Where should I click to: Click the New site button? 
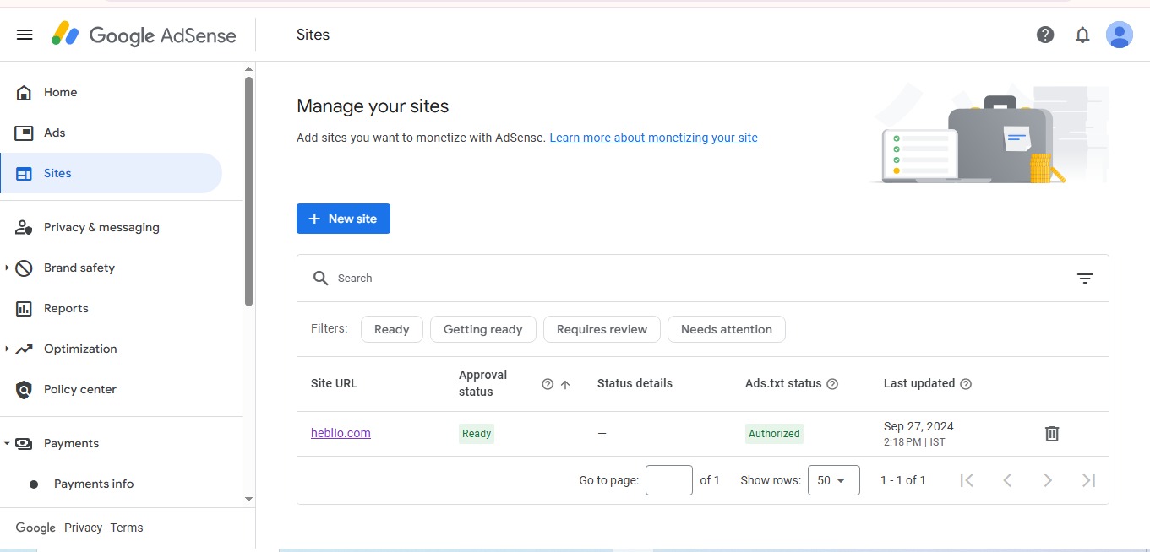point(343,219)
